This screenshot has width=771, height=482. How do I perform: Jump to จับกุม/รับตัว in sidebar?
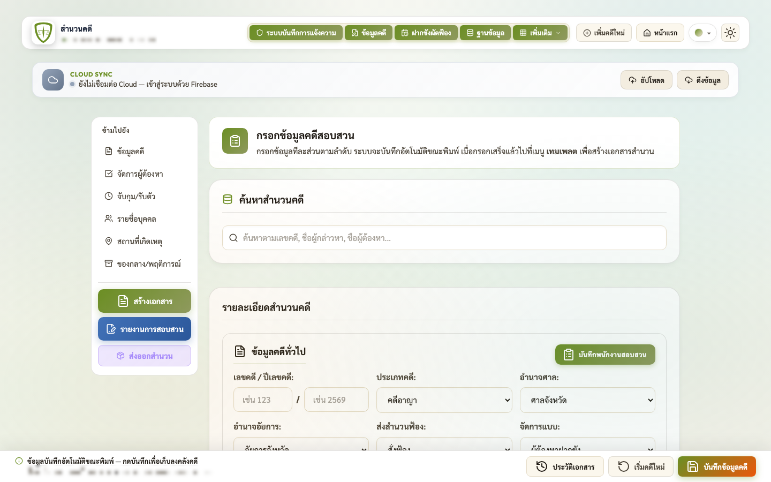(145, 197)
